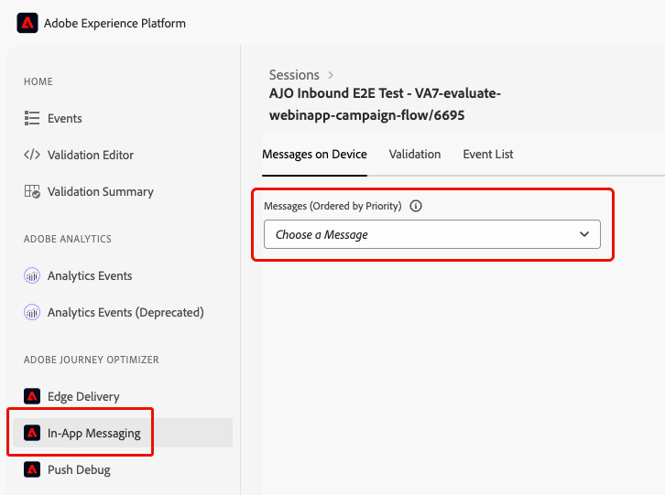Click the Adobe Experience Platform title

tap(114, 23)
